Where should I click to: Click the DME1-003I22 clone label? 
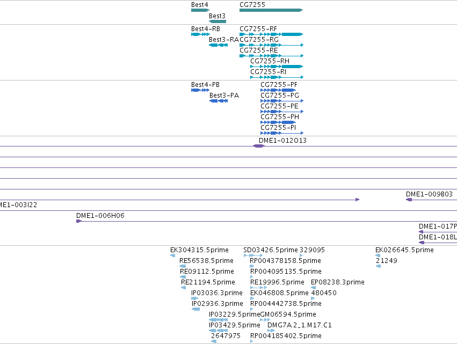(18, 205)
